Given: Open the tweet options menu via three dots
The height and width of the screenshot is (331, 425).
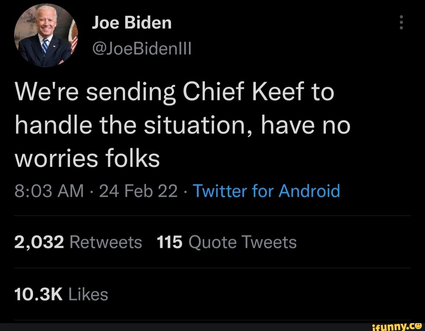Looking at the screenshot, I should click(401, 22).
